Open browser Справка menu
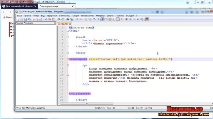This screenshot has height=119, width=213. pyautogui.click(x=61, y=2)
